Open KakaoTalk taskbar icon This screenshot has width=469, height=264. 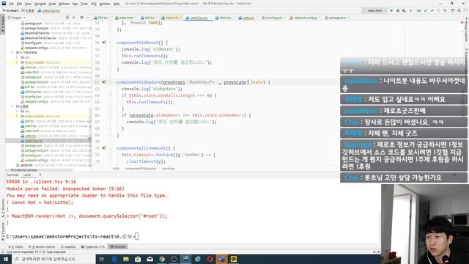pos(234,259)
